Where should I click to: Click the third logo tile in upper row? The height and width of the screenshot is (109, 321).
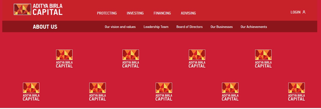click(197, 59)
